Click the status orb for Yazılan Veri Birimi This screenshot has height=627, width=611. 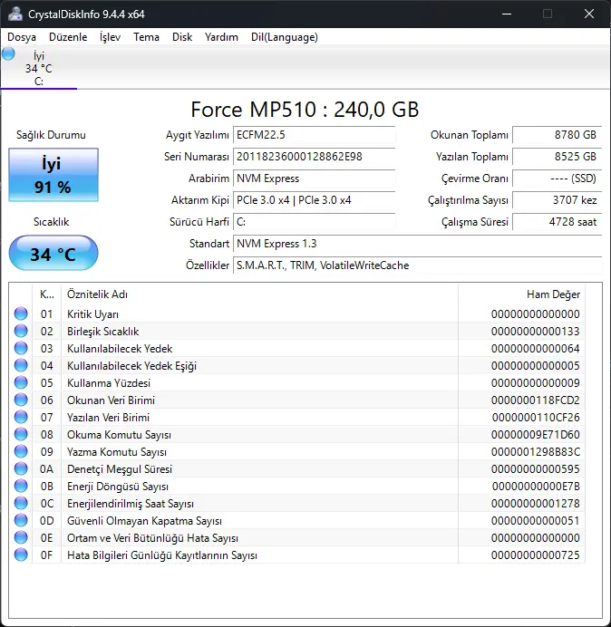pos(21,417)
